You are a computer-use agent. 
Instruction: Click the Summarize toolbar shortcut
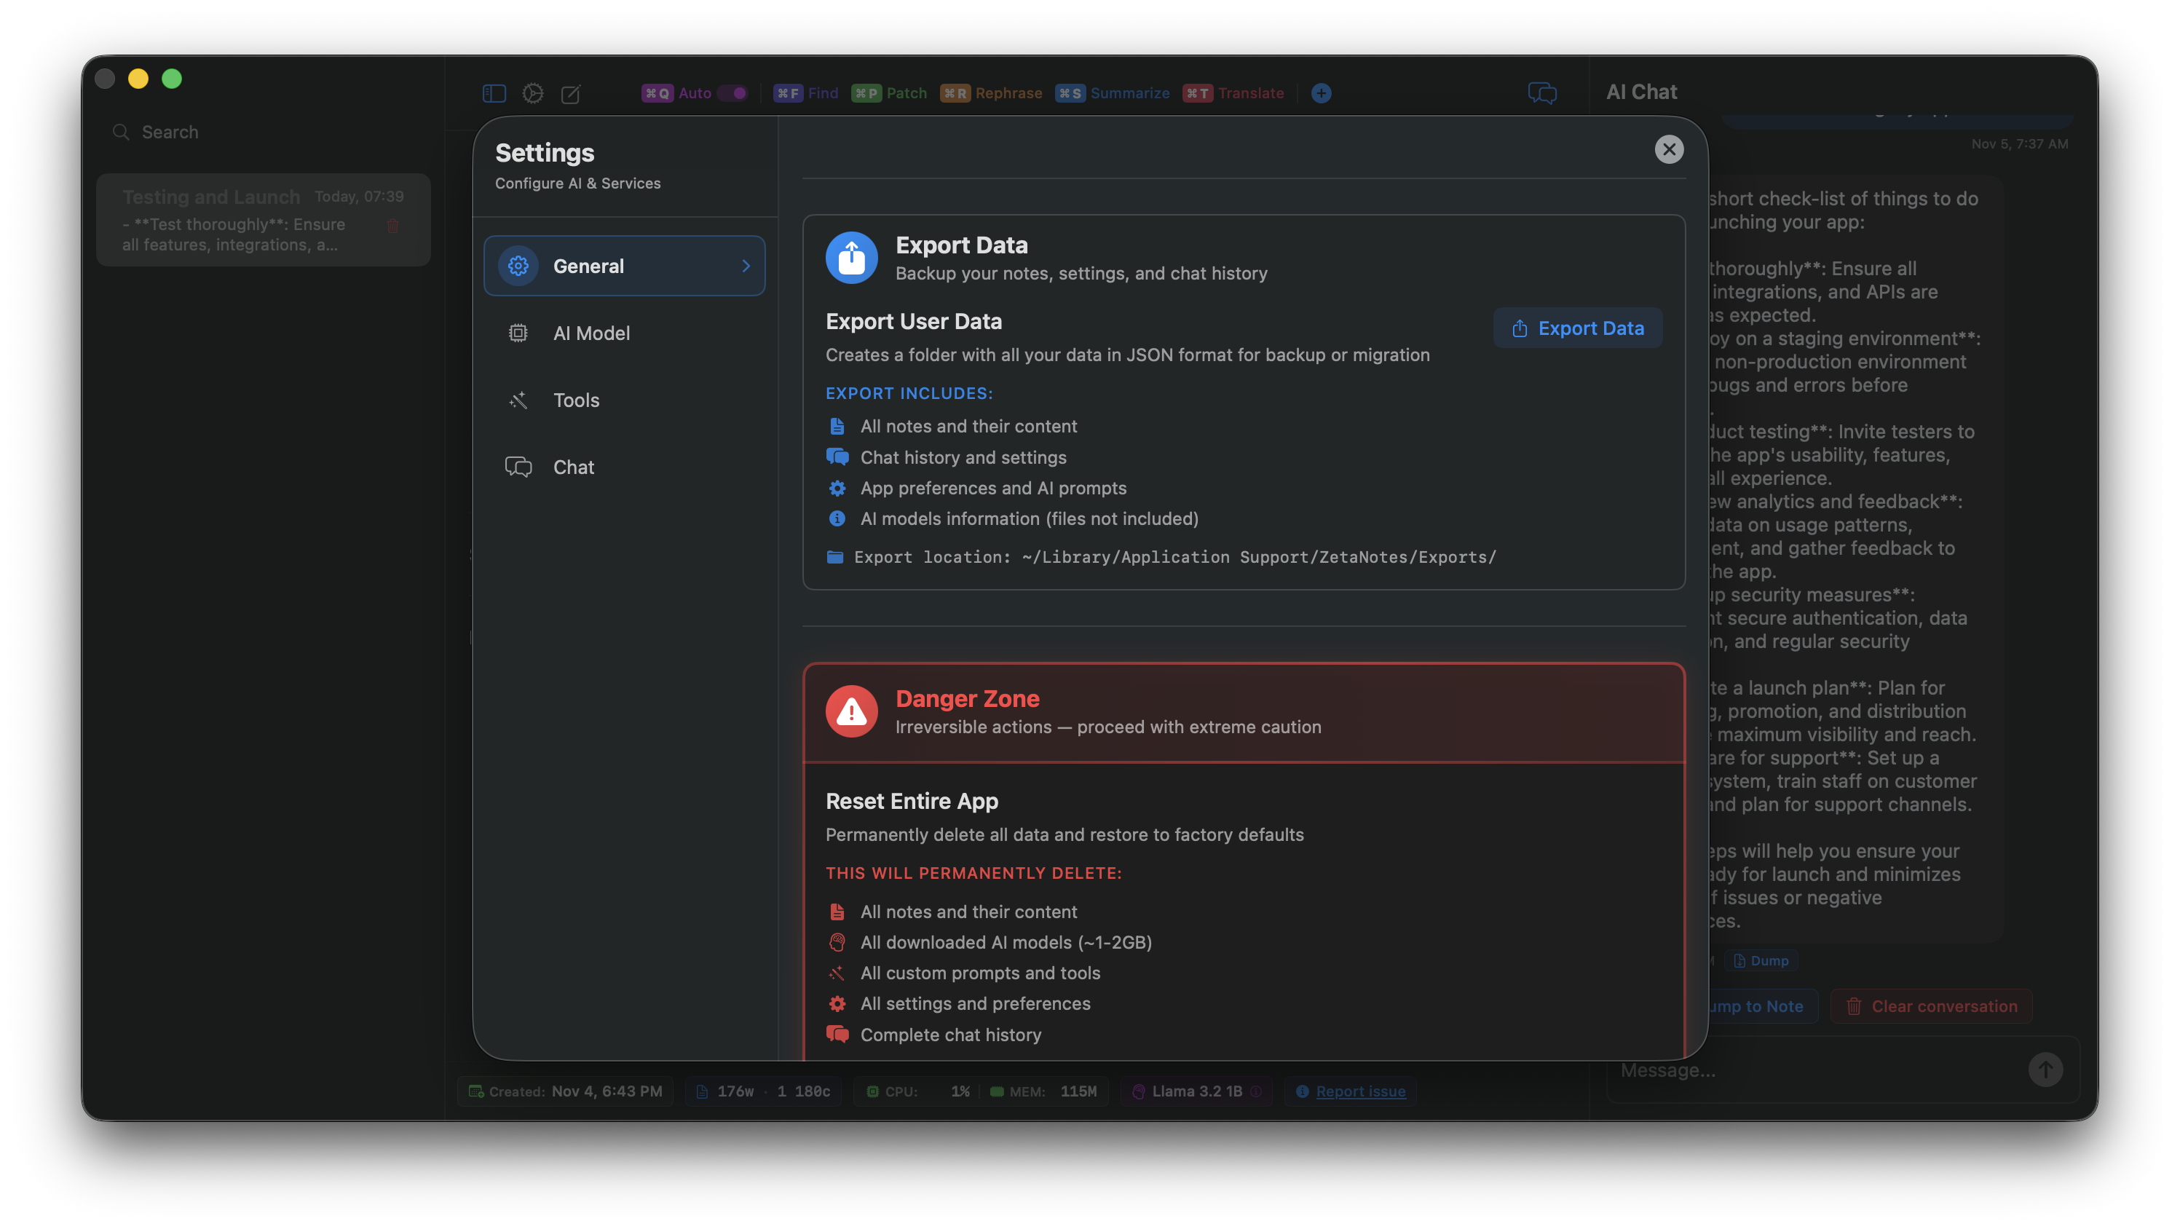coord(1113,93)
